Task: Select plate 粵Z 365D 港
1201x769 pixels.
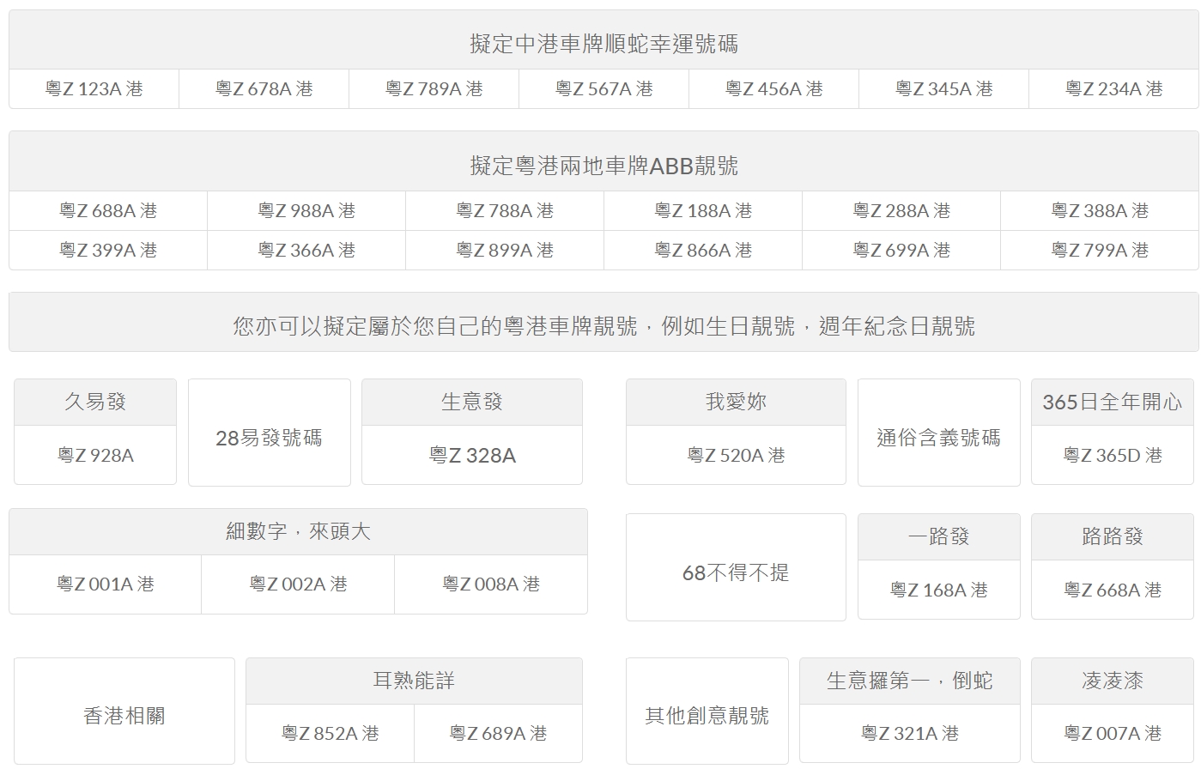Action: (1113, 456)
